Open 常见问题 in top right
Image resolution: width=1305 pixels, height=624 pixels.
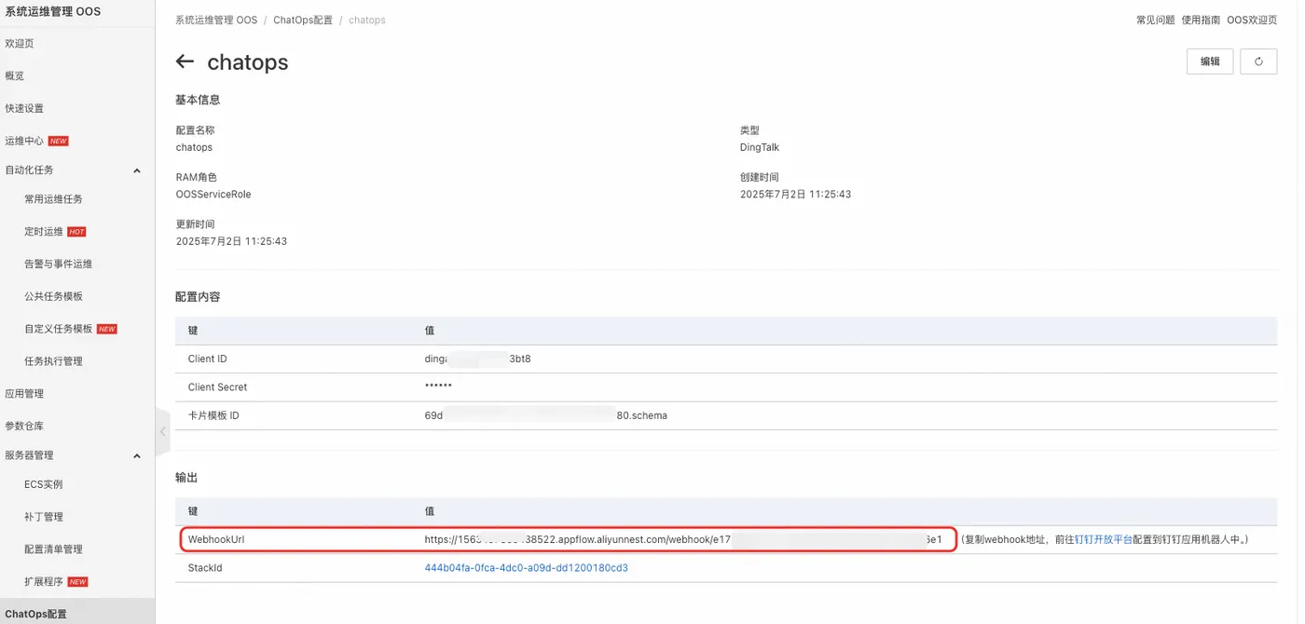point(1155,20)
